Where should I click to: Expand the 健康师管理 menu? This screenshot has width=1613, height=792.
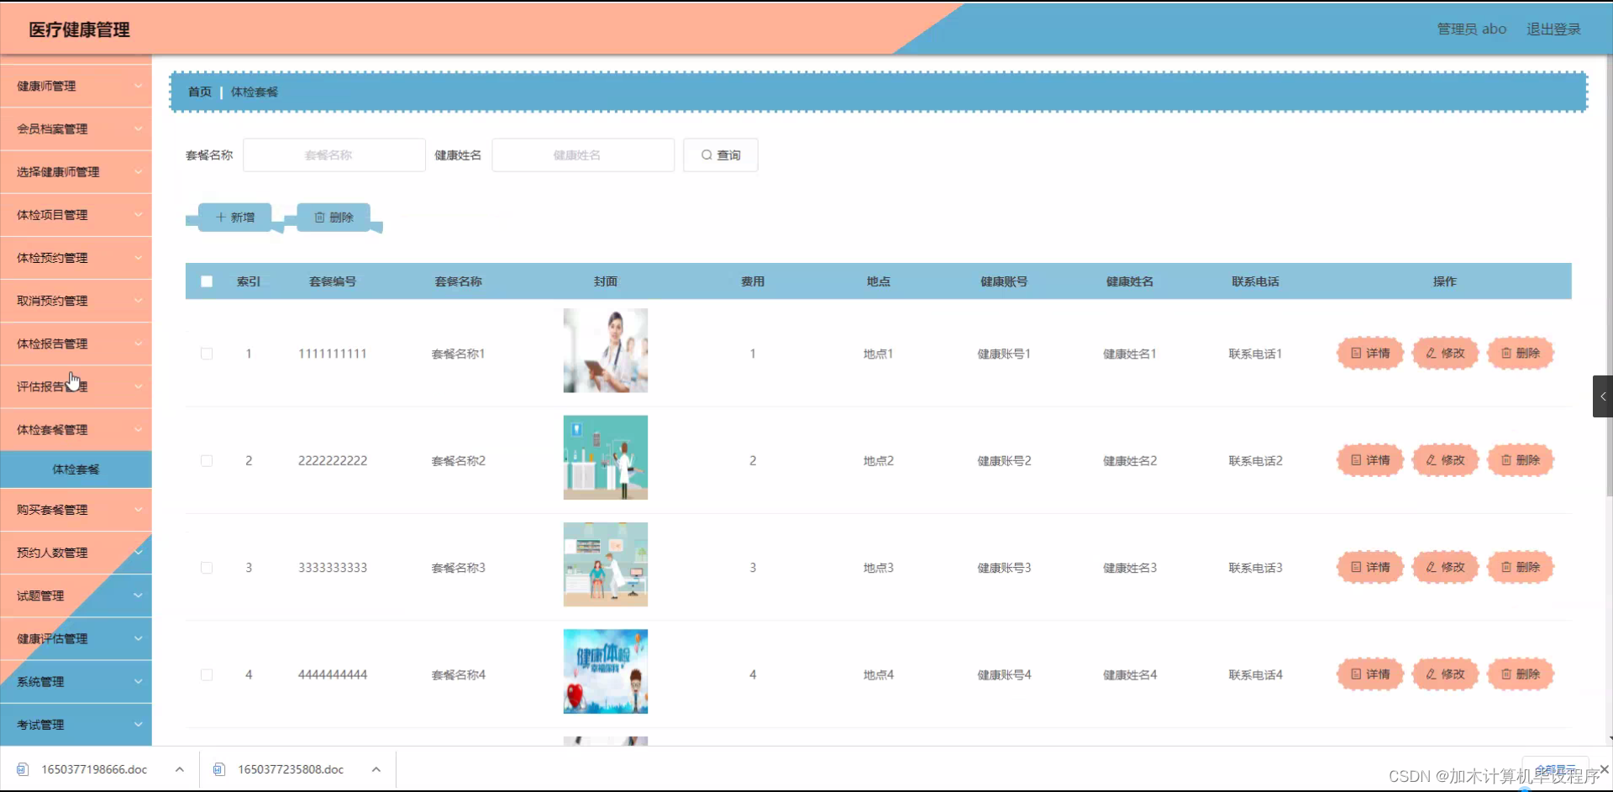(76, 87)
